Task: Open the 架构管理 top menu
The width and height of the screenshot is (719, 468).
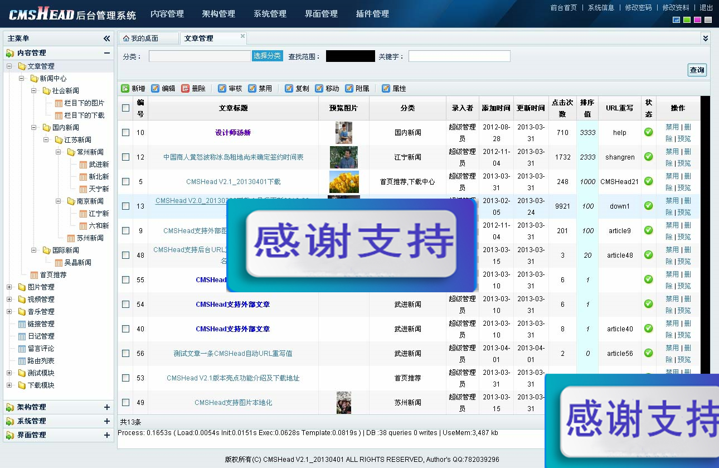Action: [x=218, y=14]
